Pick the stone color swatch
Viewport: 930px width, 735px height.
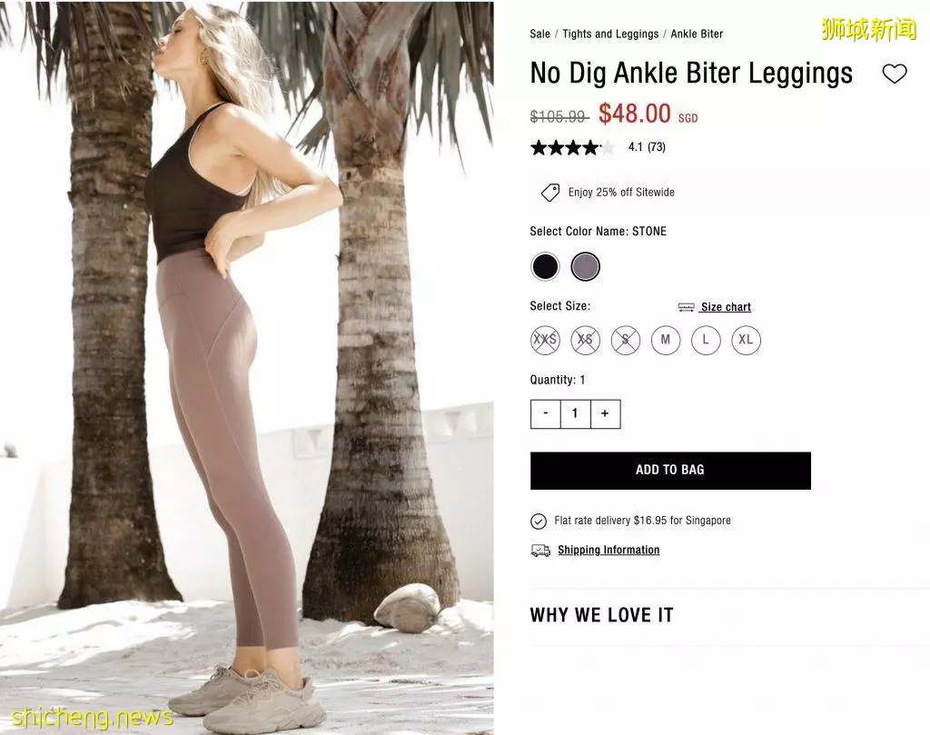tap(586, 266)
